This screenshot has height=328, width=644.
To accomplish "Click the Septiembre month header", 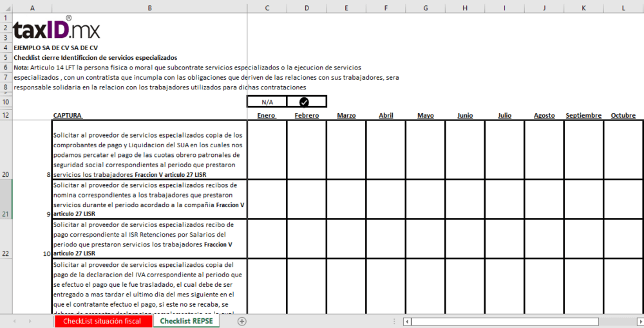I will click(x=583, y=116).
